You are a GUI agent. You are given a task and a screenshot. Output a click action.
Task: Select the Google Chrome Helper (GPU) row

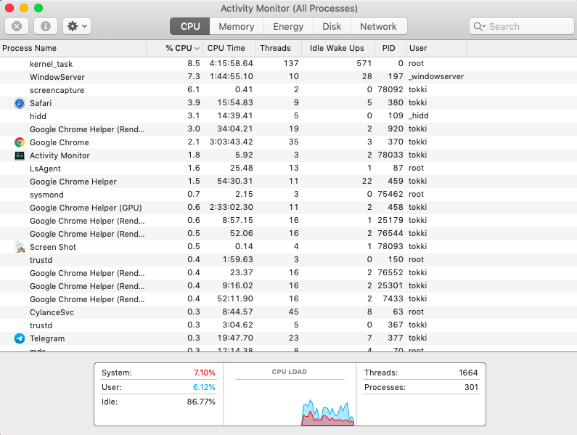tap(289, 208)
